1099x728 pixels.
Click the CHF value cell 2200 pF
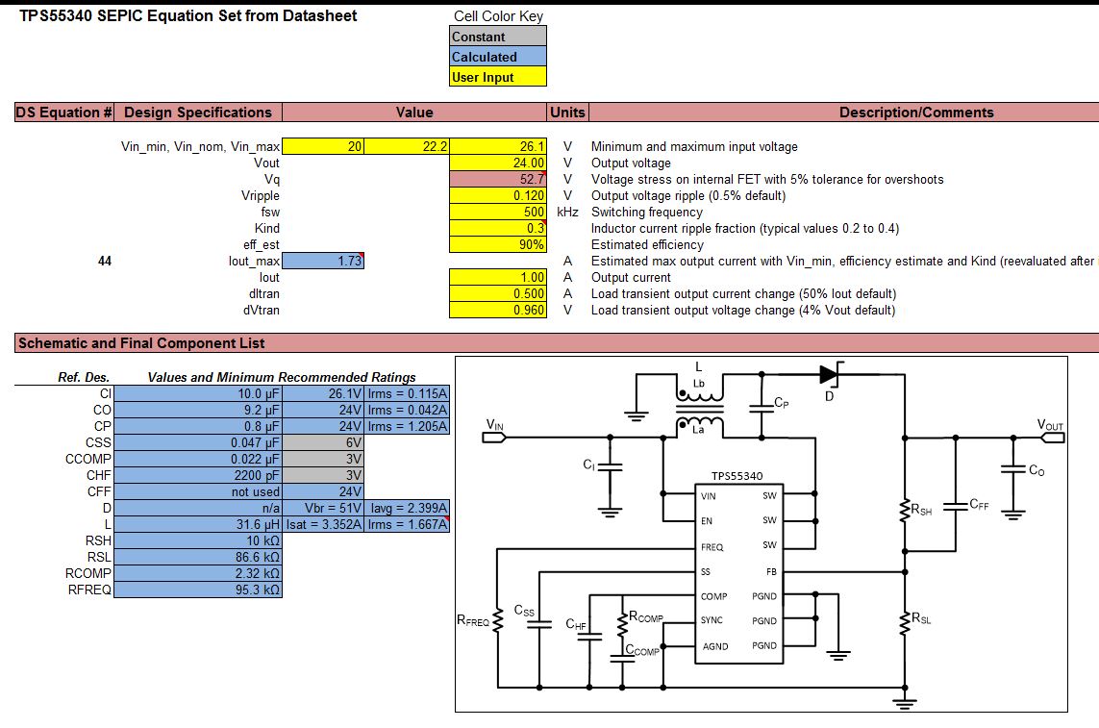pyautogui.click(x=198, y=475)
